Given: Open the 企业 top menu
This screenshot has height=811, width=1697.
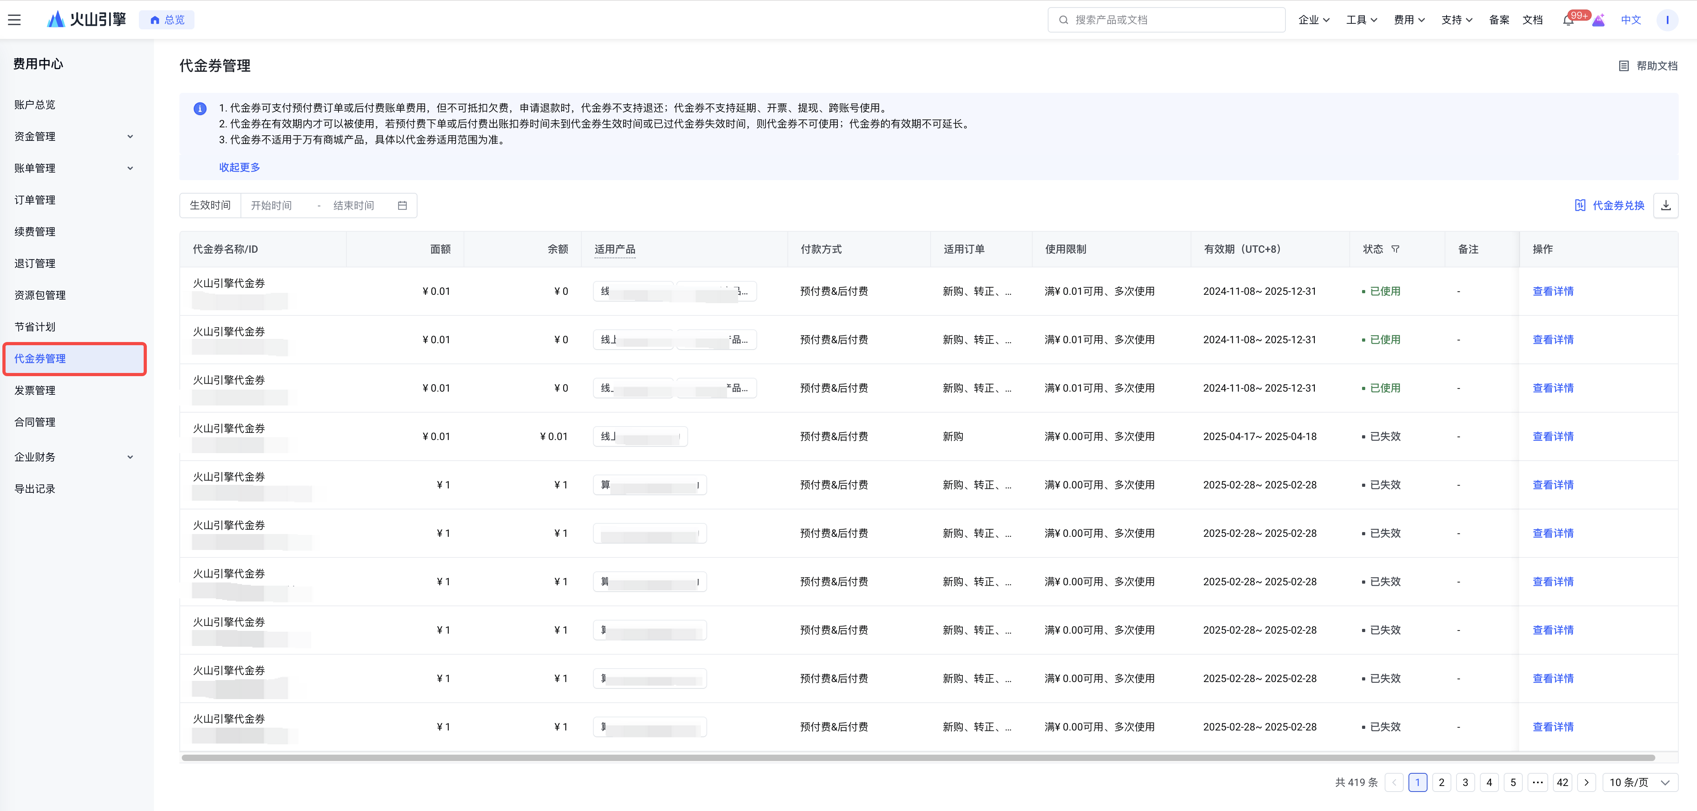Looking at the screenshot, I should (x=1314, y=20).
